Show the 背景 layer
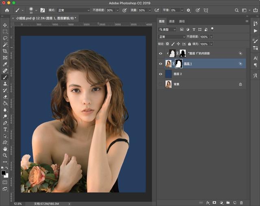This screenshot has height=206, width=260. tap(160, 84)
